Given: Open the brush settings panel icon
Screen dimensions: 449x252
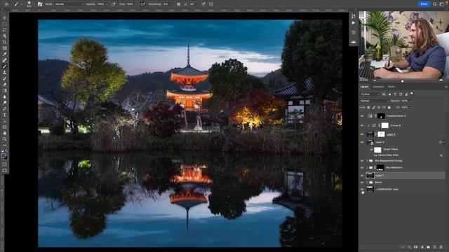Looking at the screenshot, I should click(x=40, y=4).
